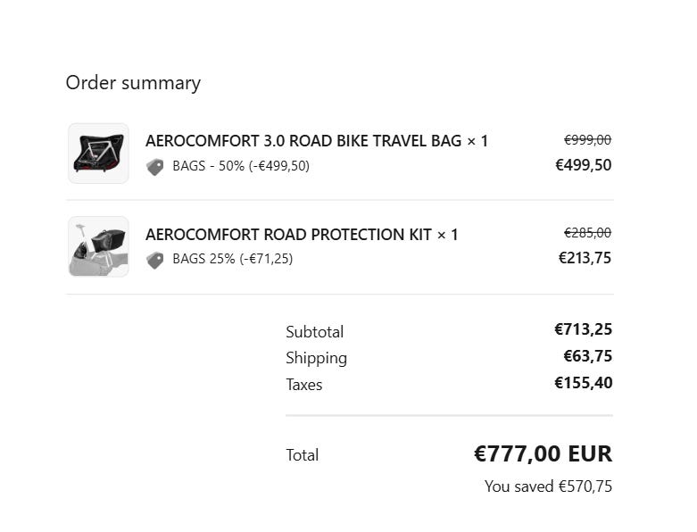Click the BAGS - 50% (-€499,50) discount text
Screen dimensions: 697x532
241,166
